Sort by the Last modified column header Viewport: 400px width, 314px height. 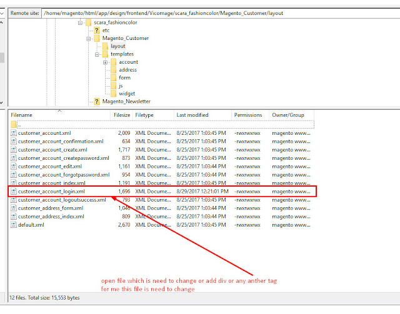(x=202, y=115)
